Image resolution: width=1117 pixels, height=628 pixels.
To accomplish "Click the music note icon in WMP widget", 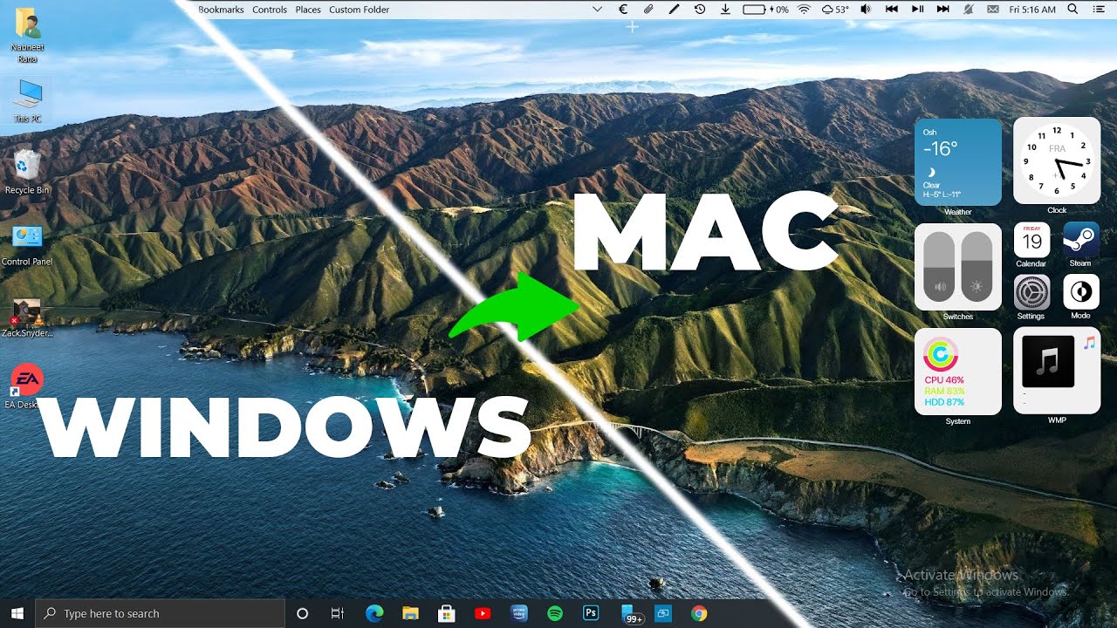I will click(1088, 343).
